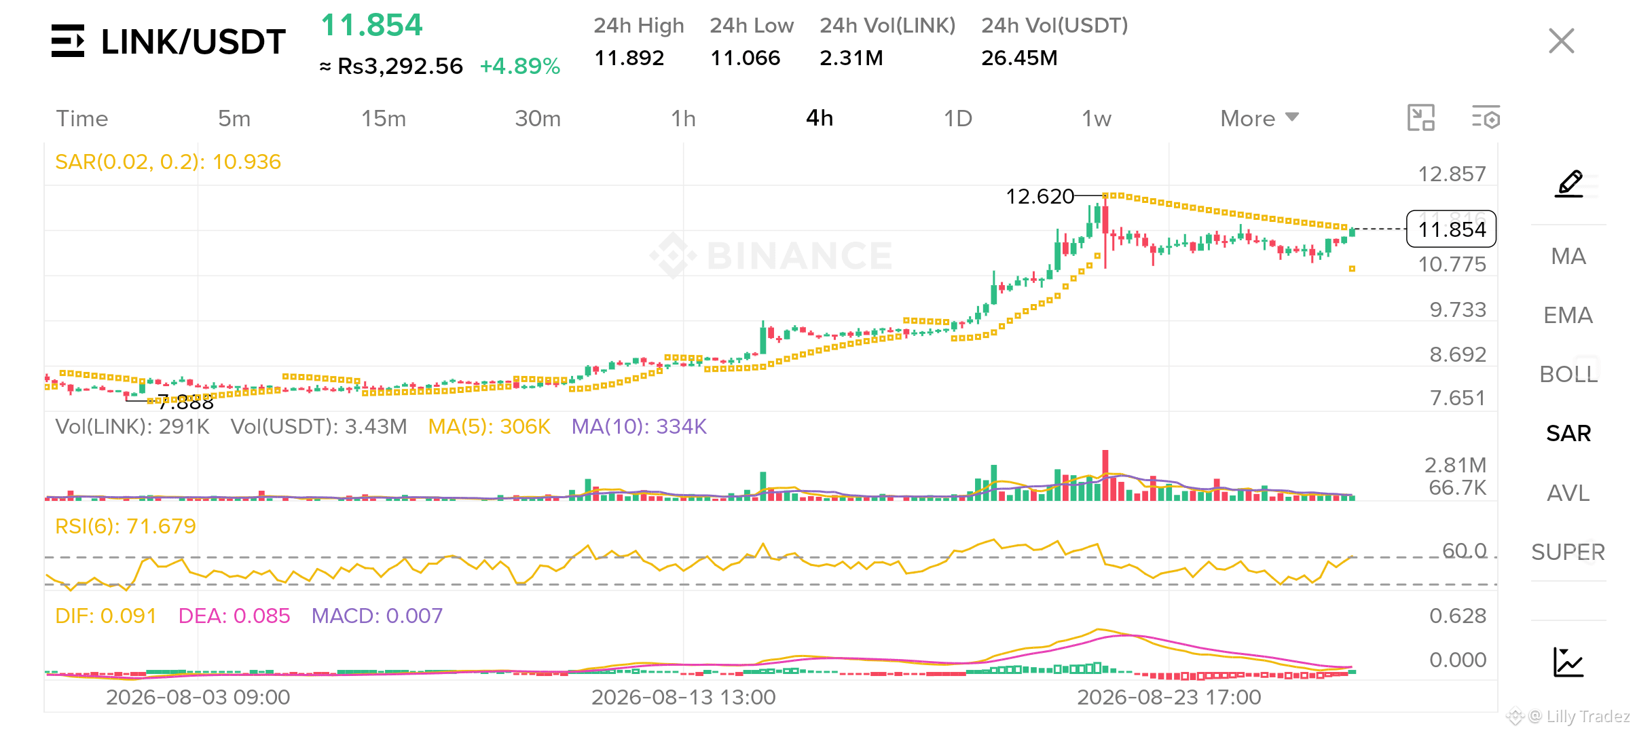
Task: Click the 9.733 price axis label
Action: 1458,309
